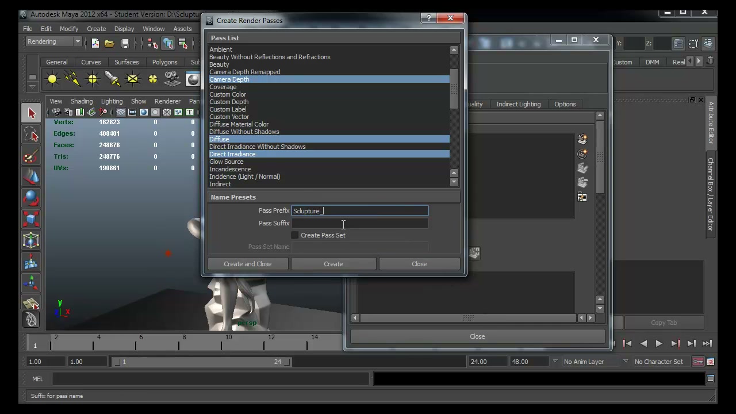Screen dimensions: 736x414
Task: Click the Create and Close button
Action: coord(248,264)
